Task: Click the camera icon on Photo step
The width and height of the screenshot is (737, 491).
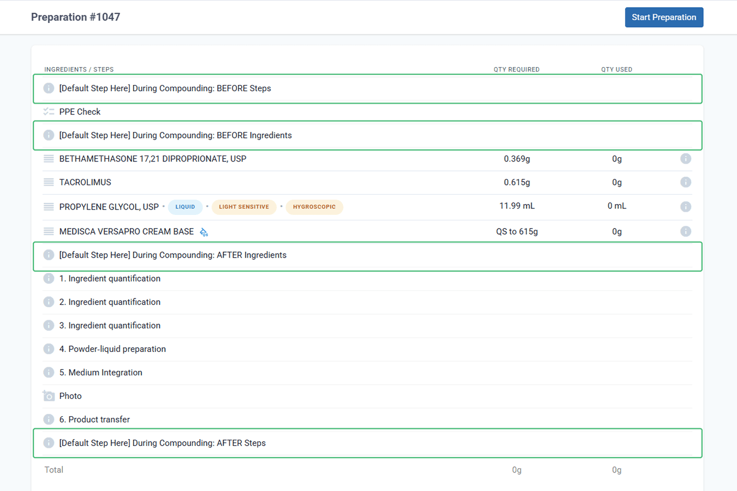Action: (49, 396)
